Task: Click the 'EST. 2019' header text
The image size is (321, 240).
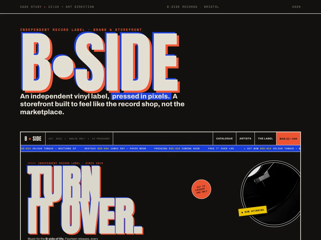Action: coord(55,139)
